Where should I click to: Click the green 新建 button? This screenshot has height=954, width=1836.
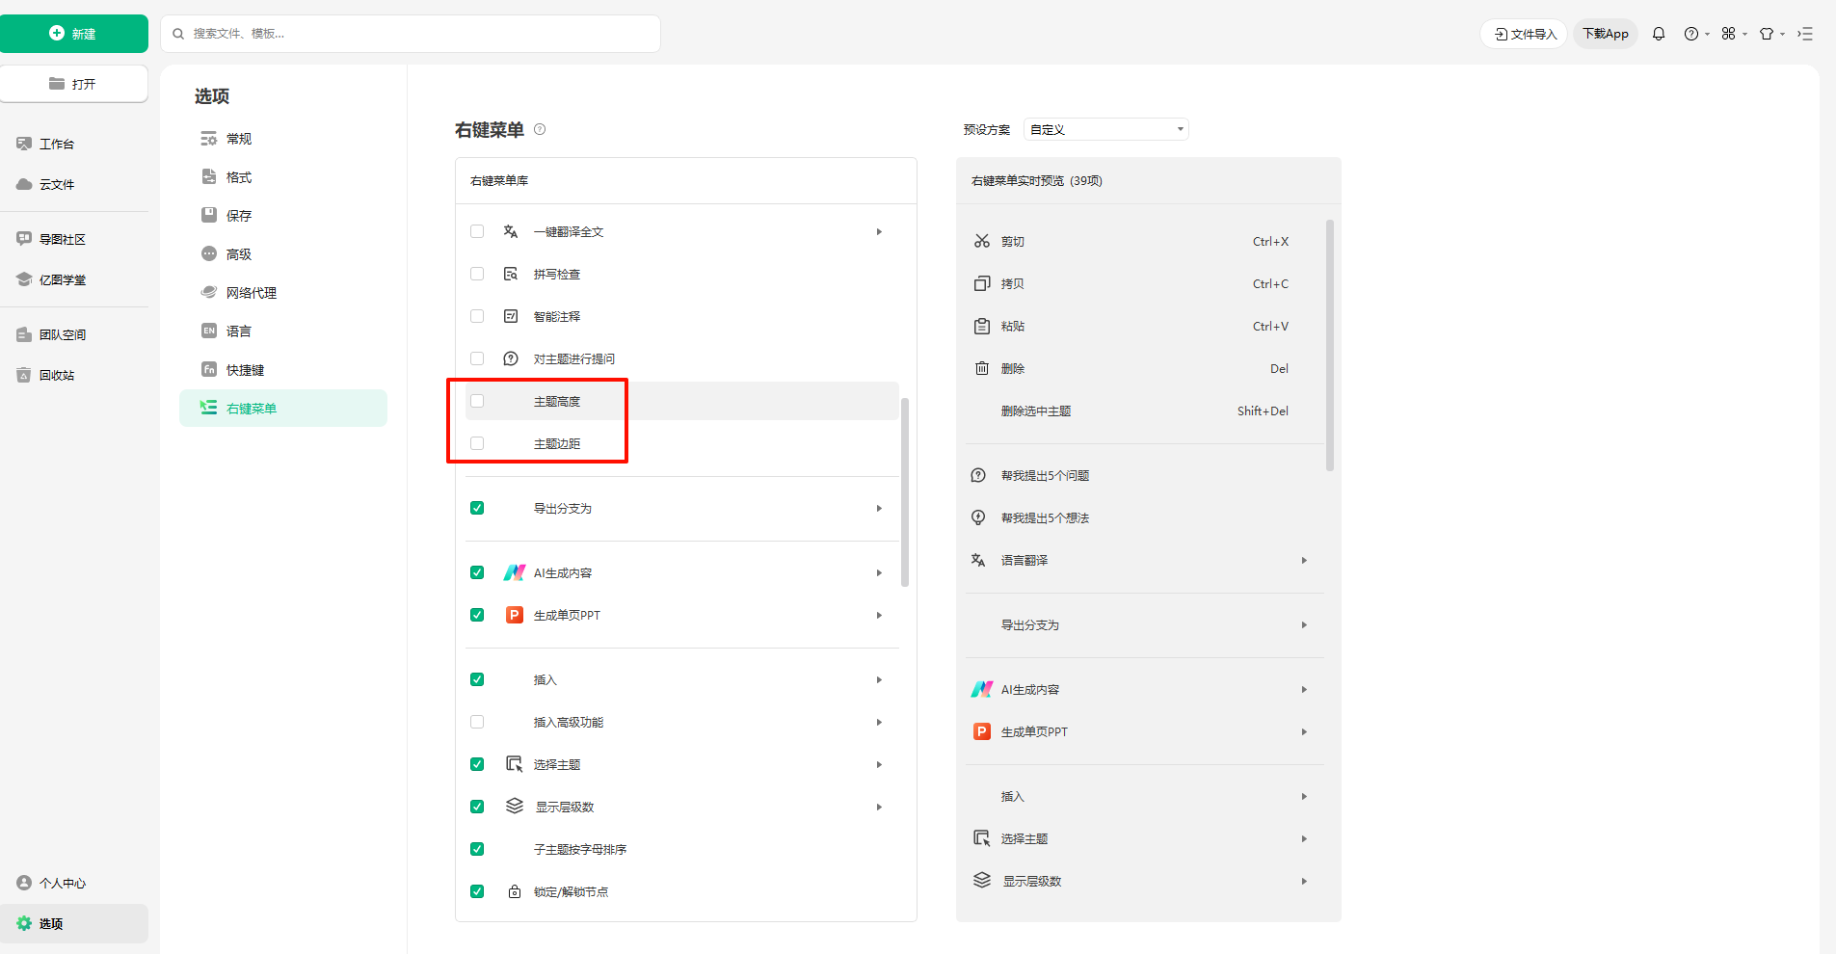[74, 34]
